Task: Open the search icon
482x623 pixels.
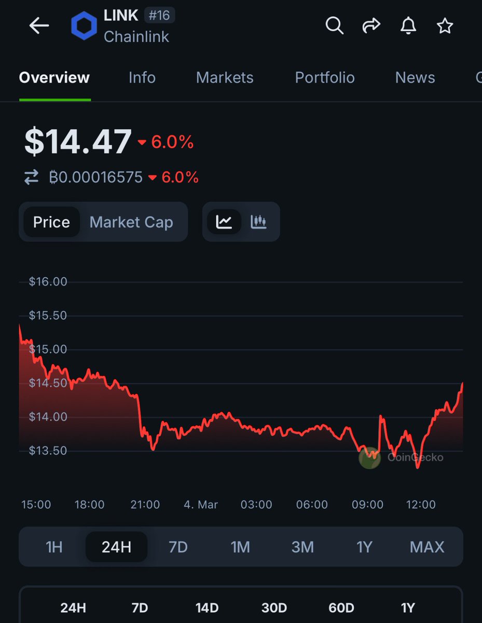Action: coord(334,25)
